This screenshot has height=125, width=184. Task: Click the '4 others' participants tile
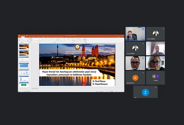tap(155, 78)
